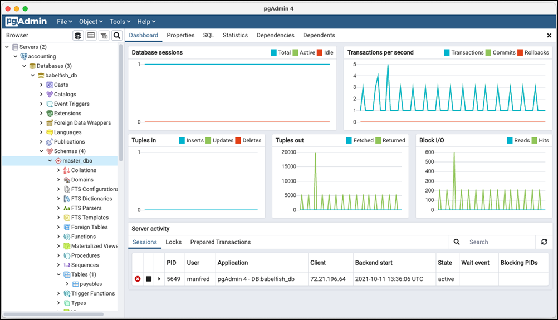Expand session row details for PID 5649

(159, 279)
